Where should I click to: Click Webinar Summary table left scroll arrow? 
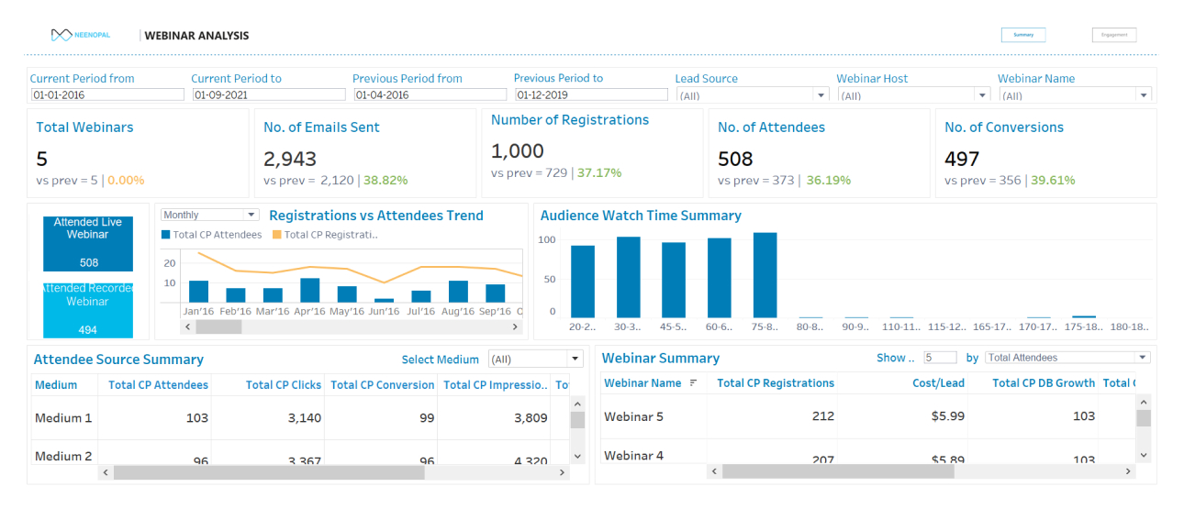[x=714, y=471]
